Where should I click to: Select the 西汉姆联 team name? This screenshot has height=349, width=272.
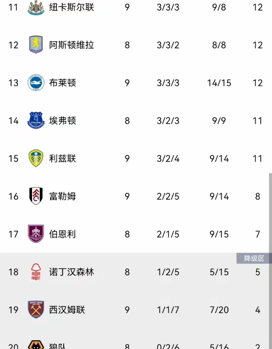point(67,310)
